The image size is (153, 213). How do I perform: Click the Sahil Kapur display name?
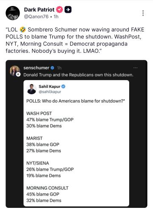[50, 86]
